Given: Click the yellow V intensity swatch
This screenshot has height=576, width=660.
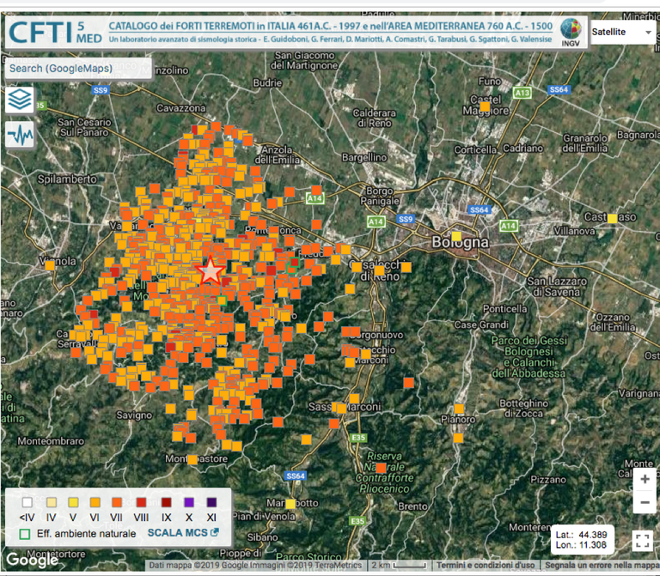Looking at the screenshot, I should tap(73, 502).
